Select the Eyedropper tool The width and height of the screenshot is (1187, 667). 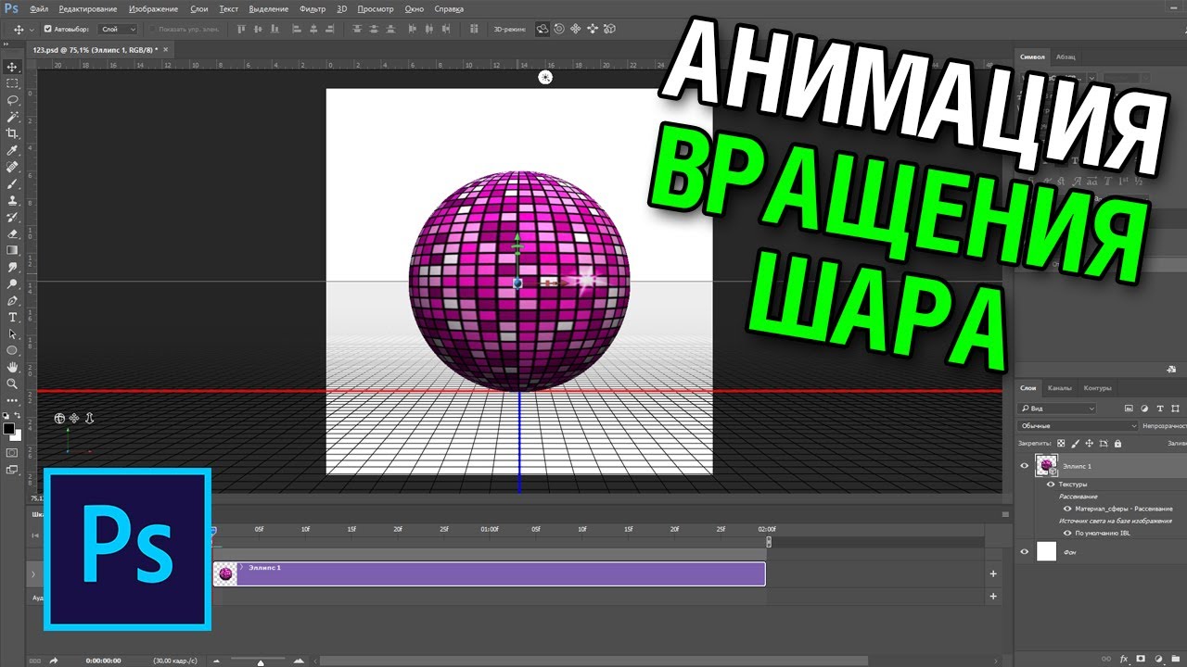(x=13, y=150)
